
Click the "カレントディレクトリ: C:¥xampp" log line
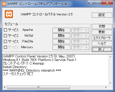click(x=24, y=63)
